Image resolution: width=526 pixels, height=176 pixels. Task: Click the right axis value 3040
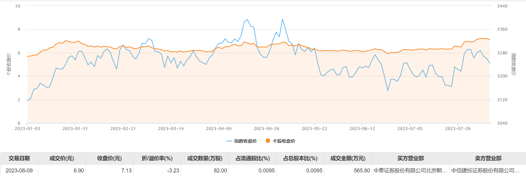click(x=502, y=123)
